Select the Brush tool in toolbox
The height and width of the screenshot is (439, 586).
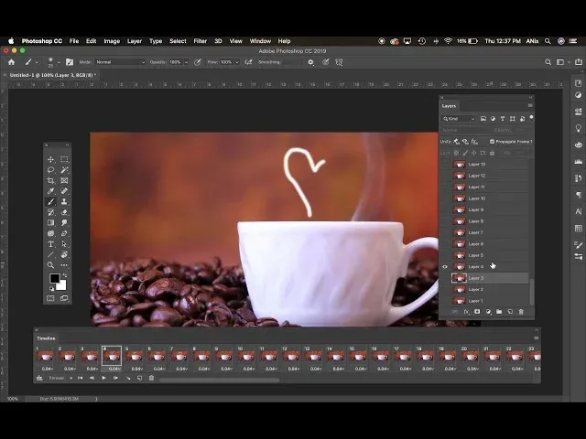tap(50, 201)
